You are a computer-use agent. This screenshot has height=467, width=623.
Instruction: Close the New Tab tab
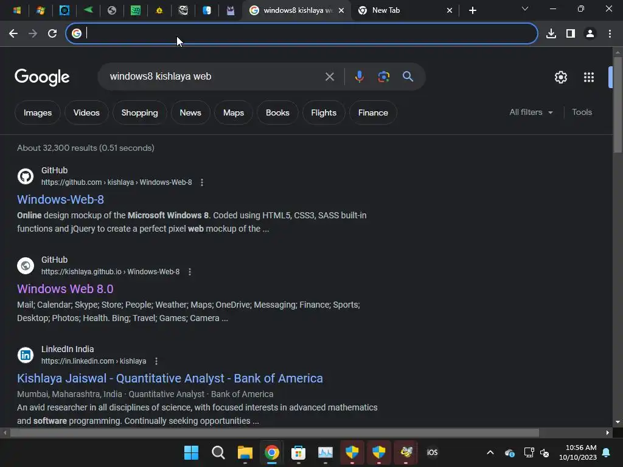point(450,10)
